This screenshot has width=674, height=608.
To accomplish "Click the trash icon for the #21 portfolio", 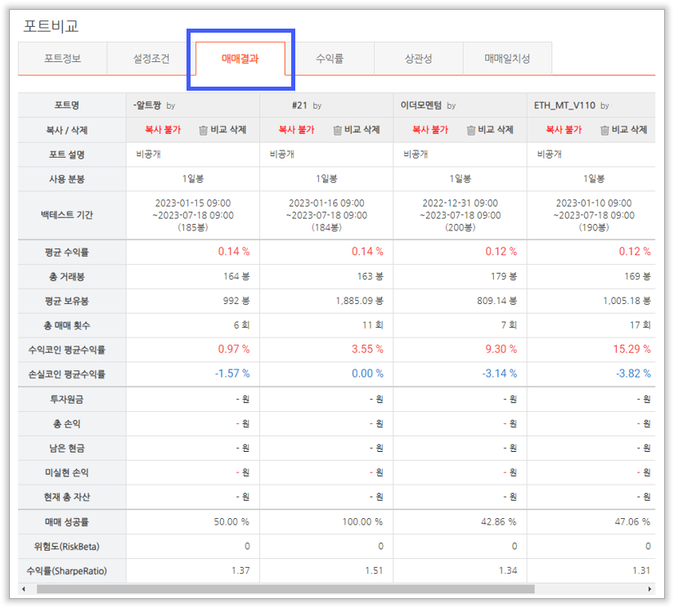I will 337,130.
